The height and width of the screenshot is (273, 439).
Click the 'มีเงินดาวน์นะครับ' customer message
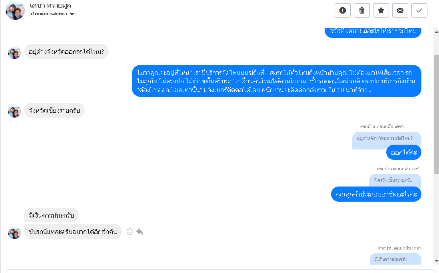pos(51,216)
